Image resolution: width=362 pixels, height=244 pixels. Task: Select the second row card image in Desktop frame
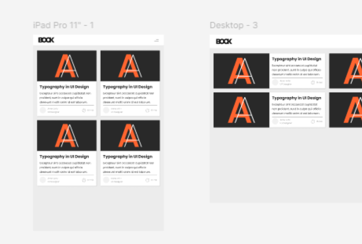tap(241, 110)
